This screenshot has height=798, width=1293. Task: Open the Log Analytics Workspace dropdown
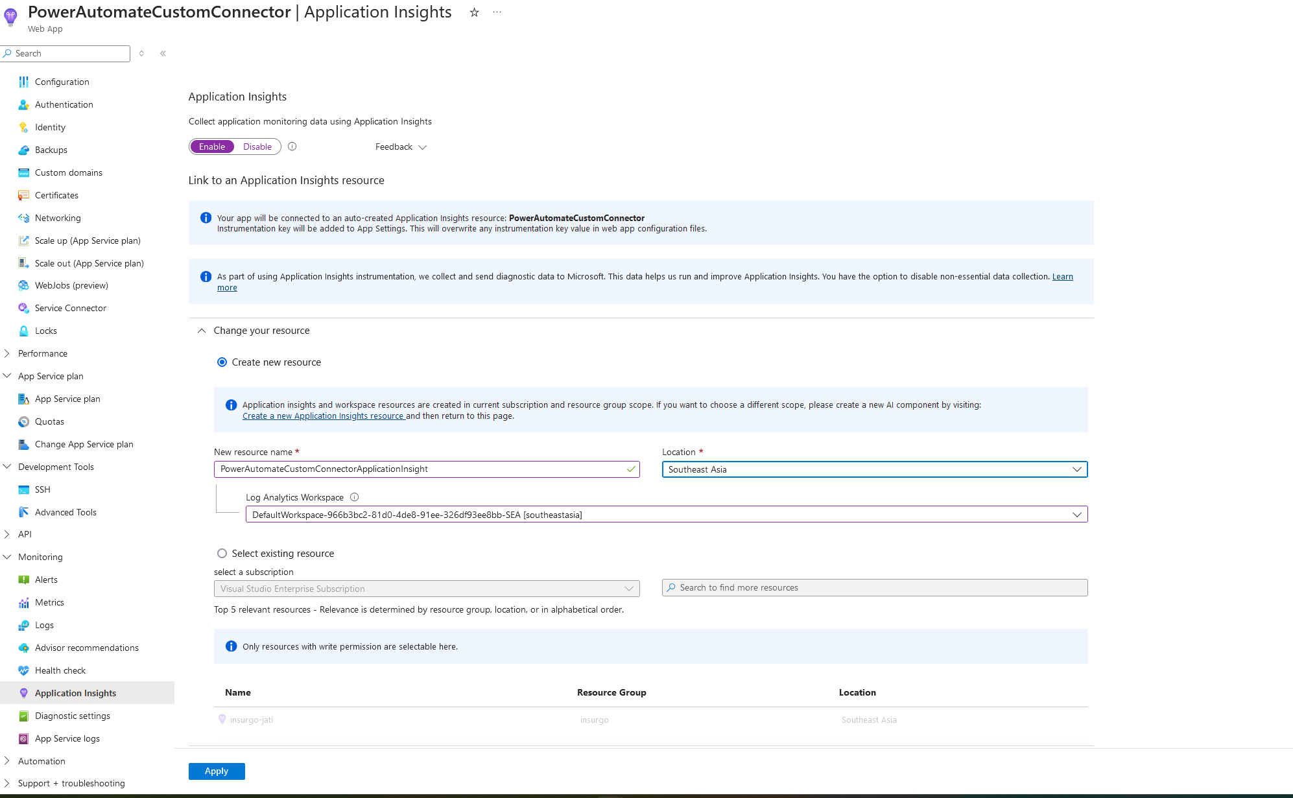pos(667,515)
